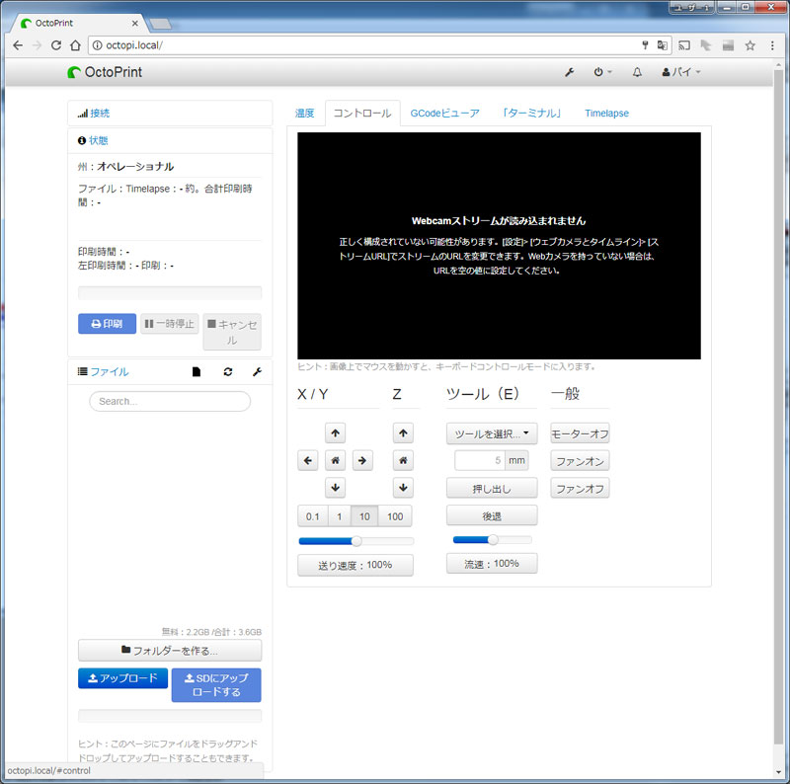Select 1 jog distance
Image resolution: width=790 pixels, height=784 pixels.
click(340, 516)
